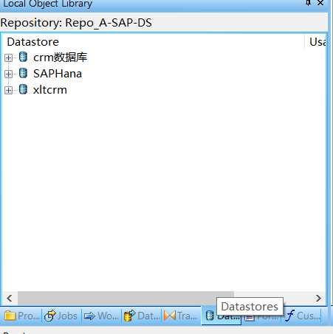The image size is (333, 334).
Task: Click the Datastore column header
Action: 33,42
